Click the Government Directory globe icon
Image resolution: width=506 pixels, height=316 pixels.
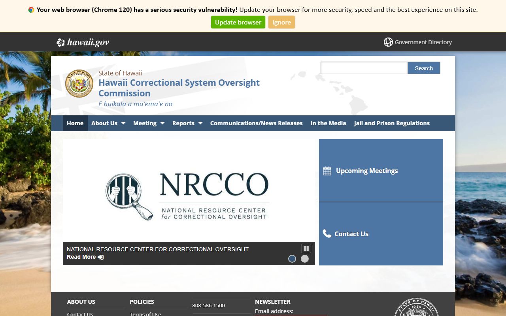[x=388, y=42]
